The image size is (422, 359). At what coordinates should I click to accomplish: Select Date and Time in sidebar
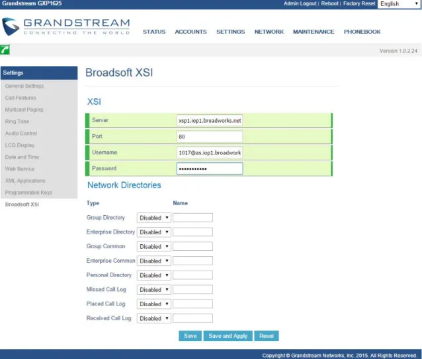[22, 157]
